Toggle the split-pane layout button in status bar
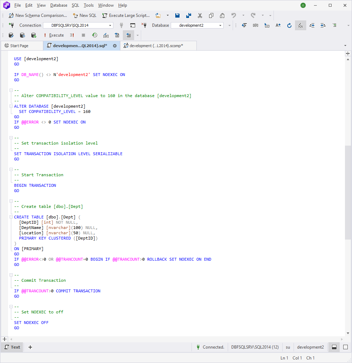Viewport: 352px width, 363px height. coord(334,347)
